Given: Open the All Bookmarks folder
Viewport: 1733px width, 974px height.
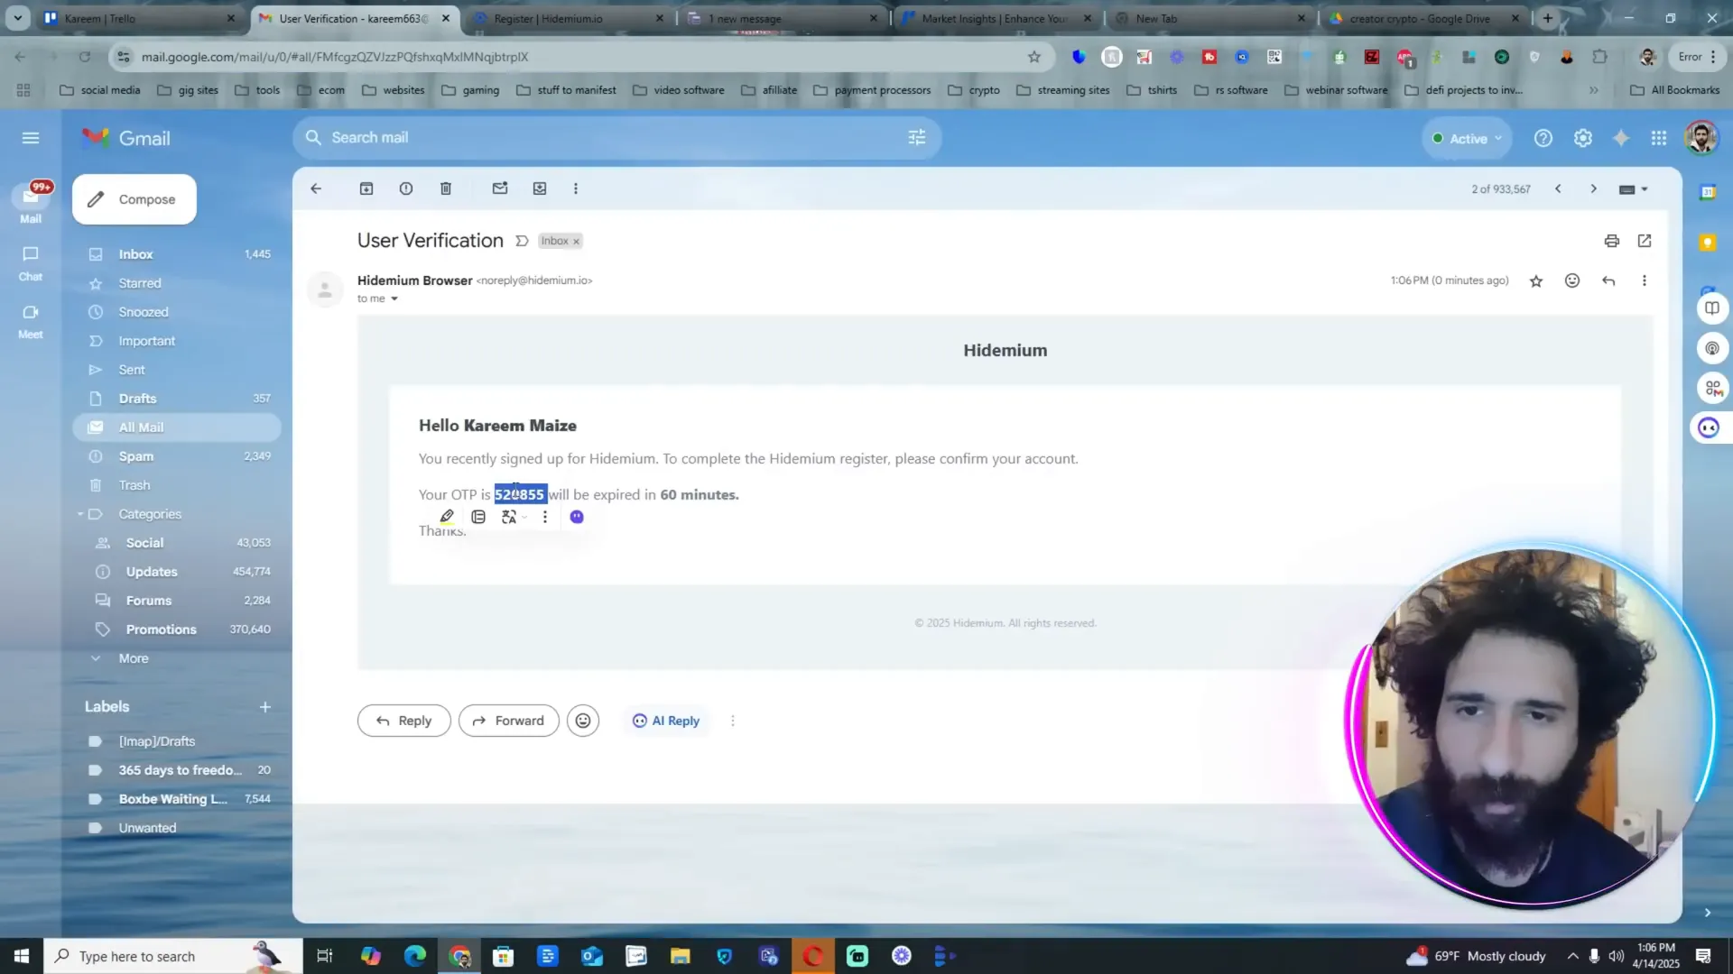Looking at the screenshot, I should (x=1675, y=90).
